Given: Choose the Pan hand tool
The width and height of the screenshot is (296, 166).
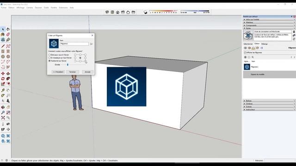Looking at the screenshot, I should coord(8,107).
